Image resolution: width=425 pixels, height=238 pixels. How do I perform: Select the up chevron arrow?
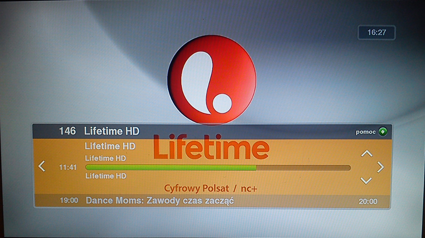pyautogui.click(x=366, y=154)
